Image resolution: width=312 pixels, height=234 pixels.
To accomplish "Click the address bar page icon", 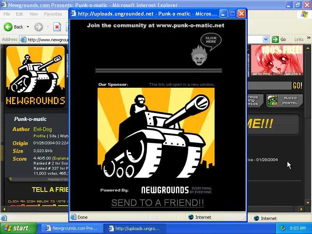I will pos(23,40).
